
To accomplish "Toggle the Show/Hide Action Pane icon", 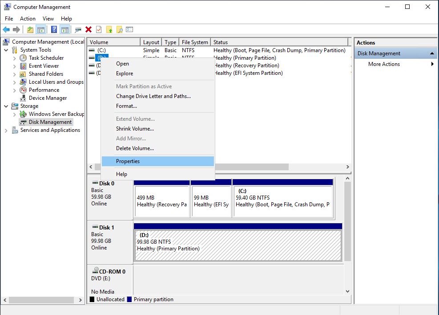I will [64, 29].
